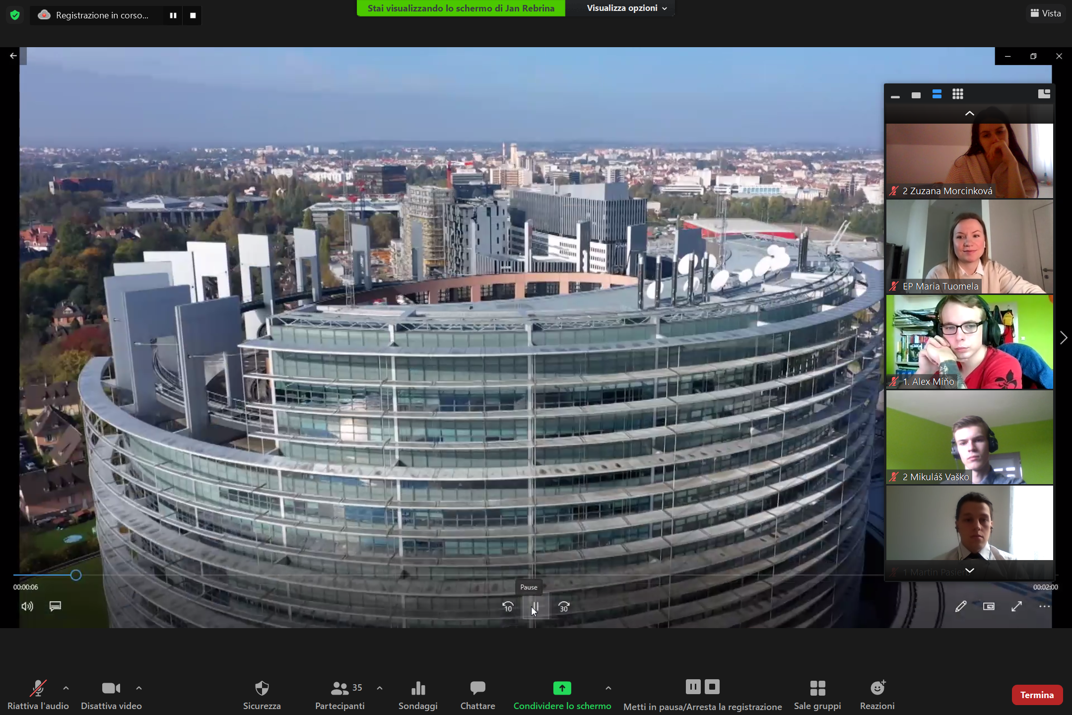Screen dimensions: 1072x715
Task: Toggle the video player volume icon
Action: click(27, 606)
